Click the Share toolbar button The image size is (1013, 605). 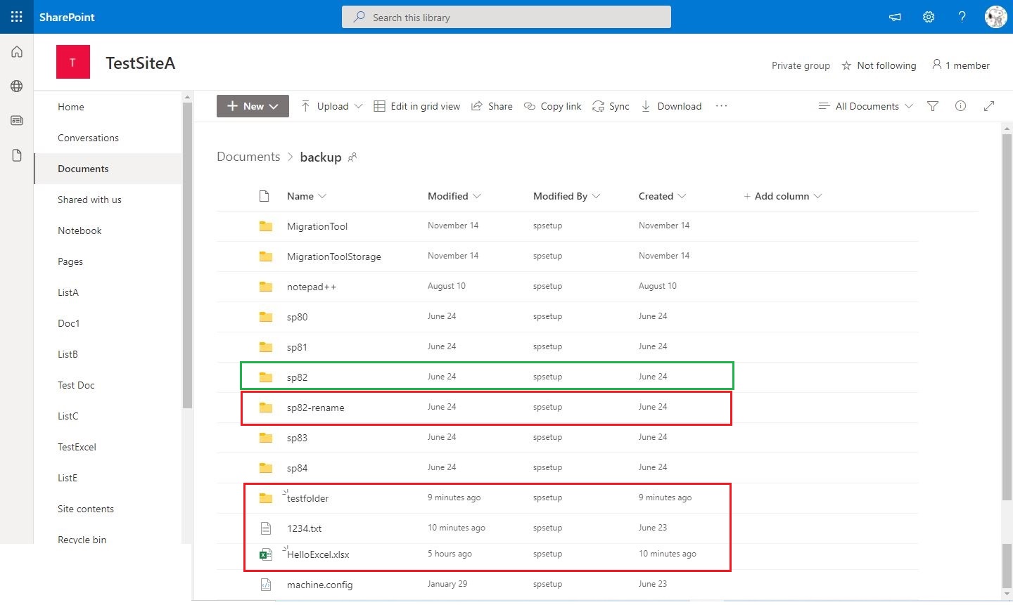[492, 106]
